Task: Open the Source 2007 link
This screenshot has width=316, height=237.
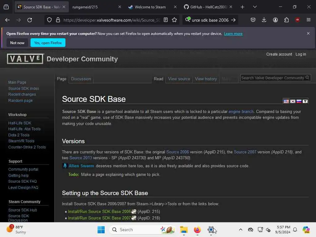Action: point(245,152)
